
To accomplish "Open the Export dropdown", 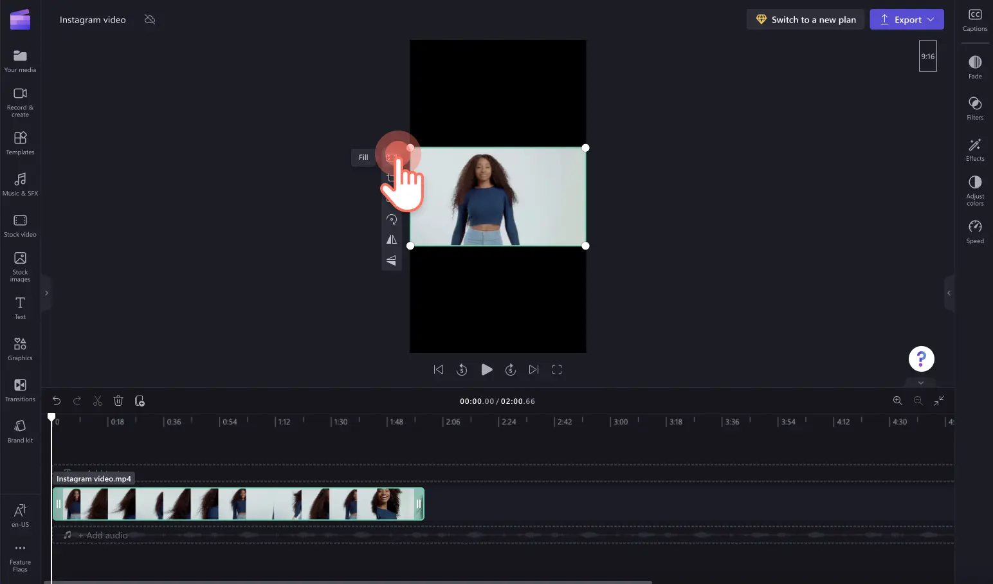I will pos(907,19).
